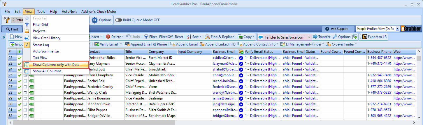Click phone 1-972-542-7456 in row 25
The image size is (423, 125).
point(379,75)
